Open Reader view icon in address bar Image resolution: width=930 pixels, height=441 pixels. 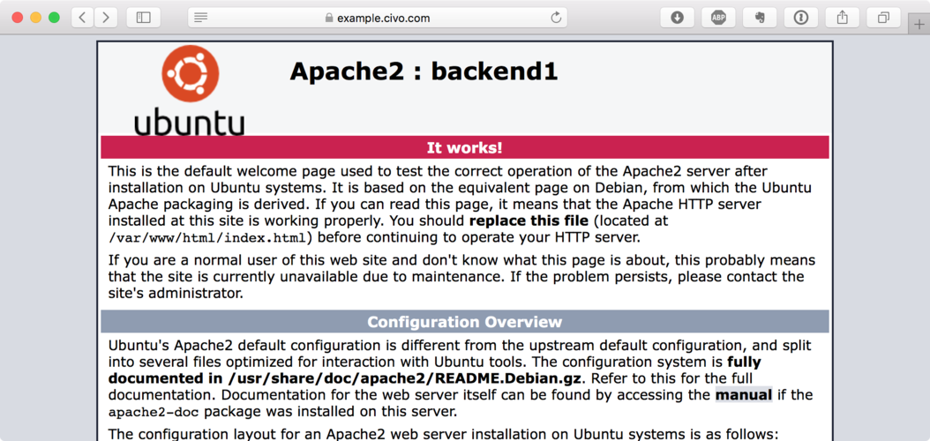point(201,18)
